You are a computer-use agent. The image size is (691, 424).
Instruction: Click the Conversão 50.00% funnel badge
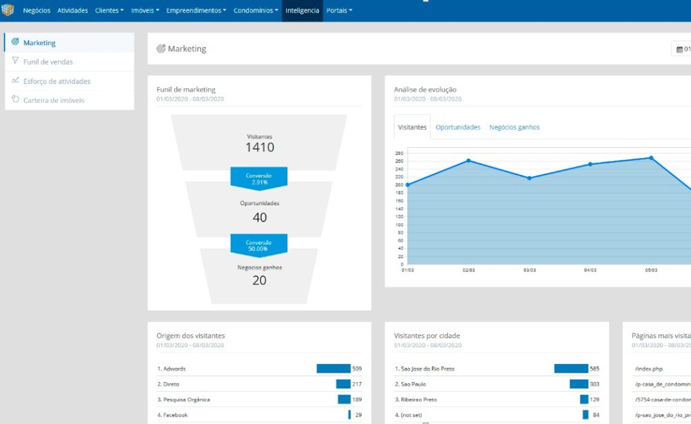click(x=258, y=246)
